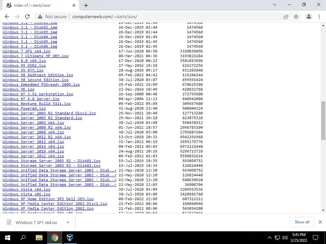Open Chrome's three-dot menu
The width and height of the screenshot is (326, 244).
(x=319, y=17)
